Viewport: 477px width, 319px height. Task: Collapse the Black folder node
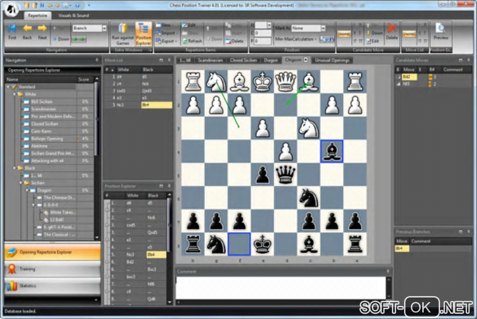[x=14, y=168]
